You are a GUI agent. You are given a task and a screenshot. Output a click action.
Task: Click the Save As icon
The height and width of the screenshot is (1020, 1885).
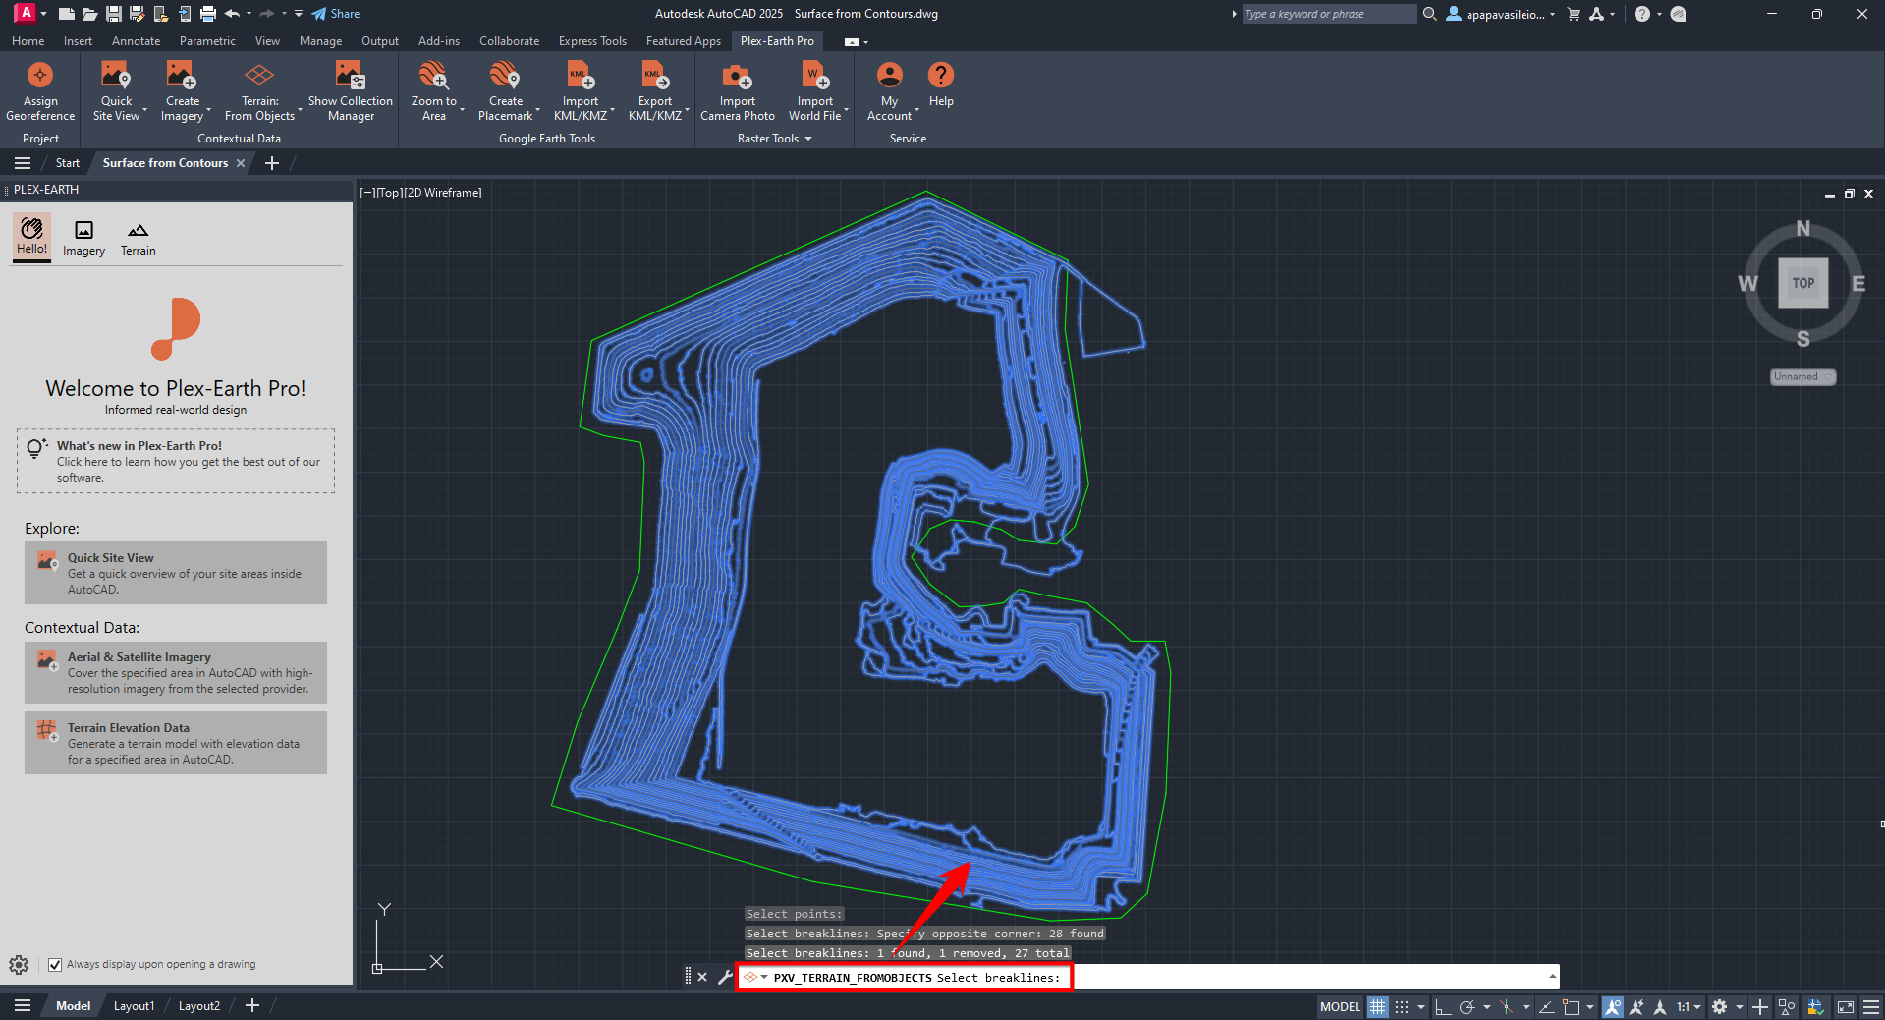[x=137, y=14]
